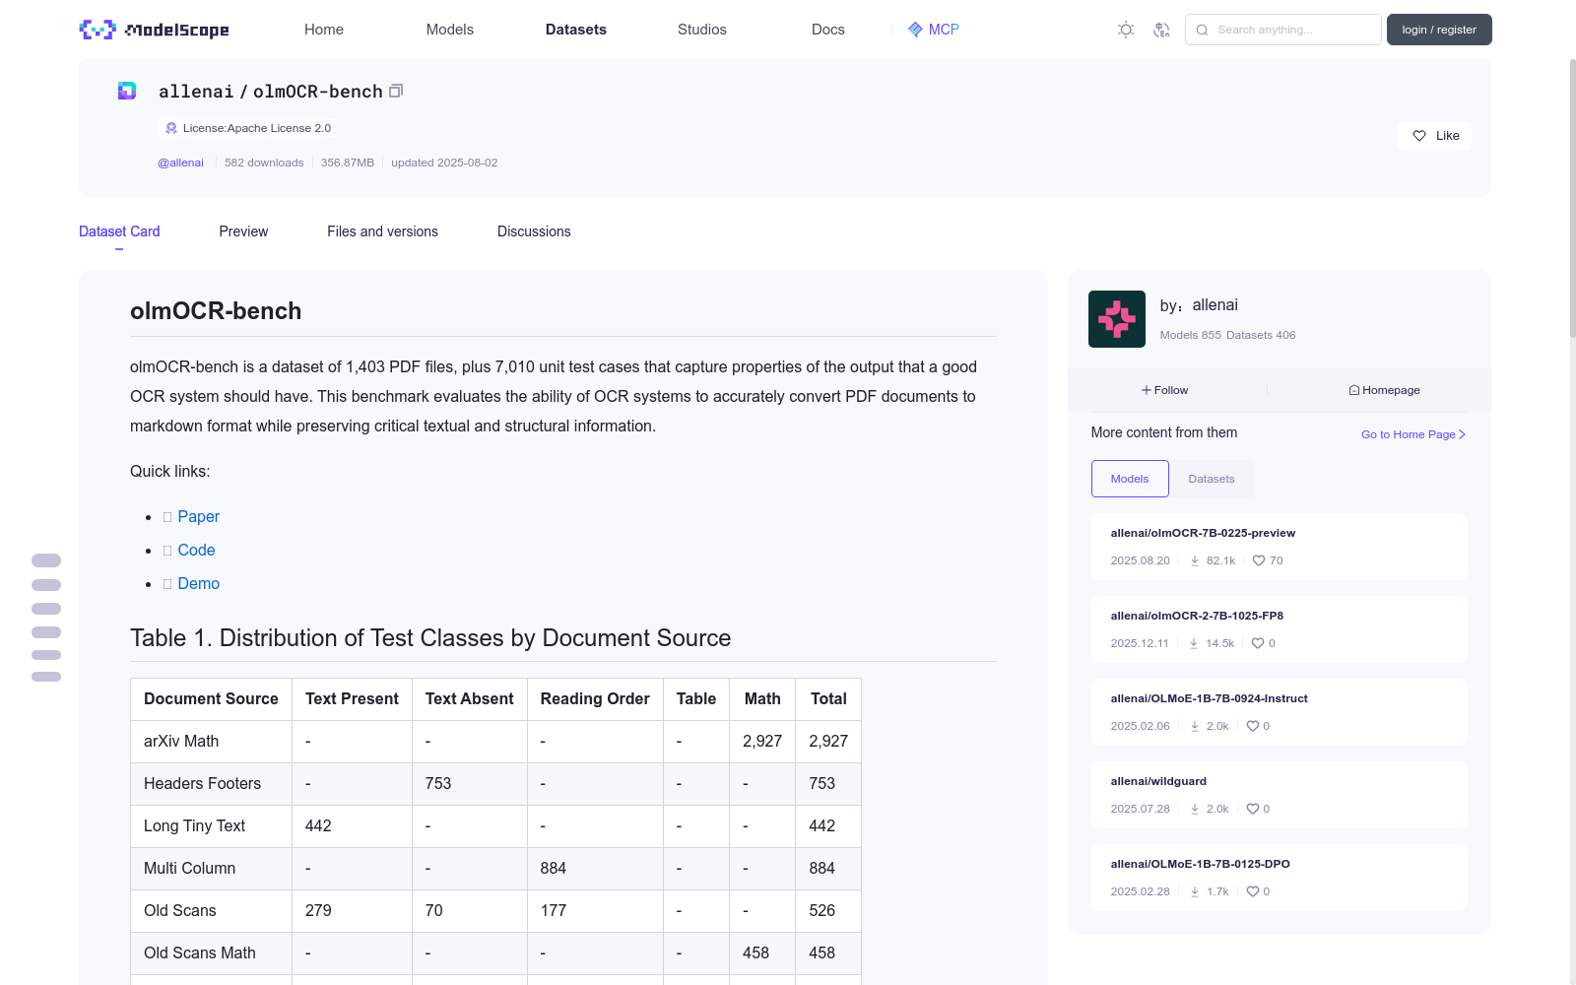The height and width of the screenshot is (985, 1576).
Task: Open the @allenai author link
Action: 180,163
